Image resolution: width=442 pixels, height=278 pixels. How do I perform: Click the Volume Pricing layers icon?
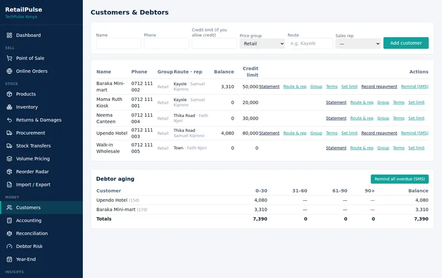pos(9,159)
